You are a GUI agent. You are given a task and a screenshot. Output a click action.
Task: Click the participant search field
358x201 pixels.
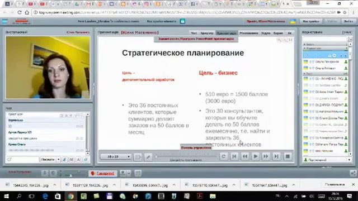(324, 39)
